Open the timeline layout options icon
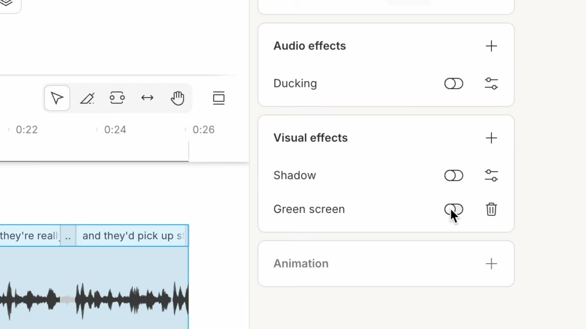Image resolution: width=586 pixels, height=329 pixels. pos(219,98)
